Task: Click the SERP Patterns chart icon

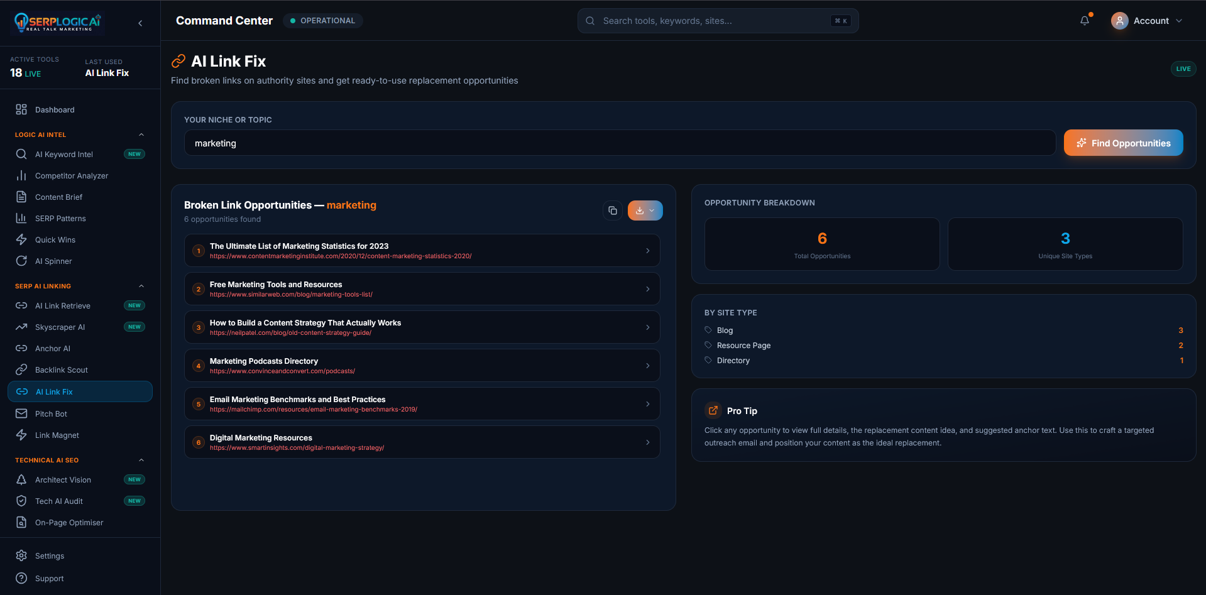Action: coord(21,218)
